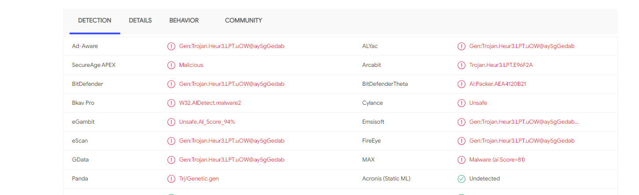The image size is (639, 195).
Task: Click the FireEye vendor name
Action: point(371,141)
